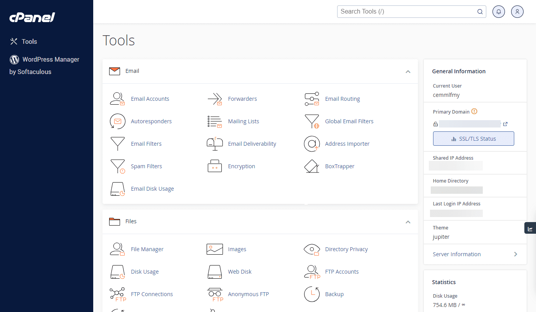The width and height of the screenshot is (536, 312).
Task: Select Tools in the sidebar
Action: [x=30, y=41]
